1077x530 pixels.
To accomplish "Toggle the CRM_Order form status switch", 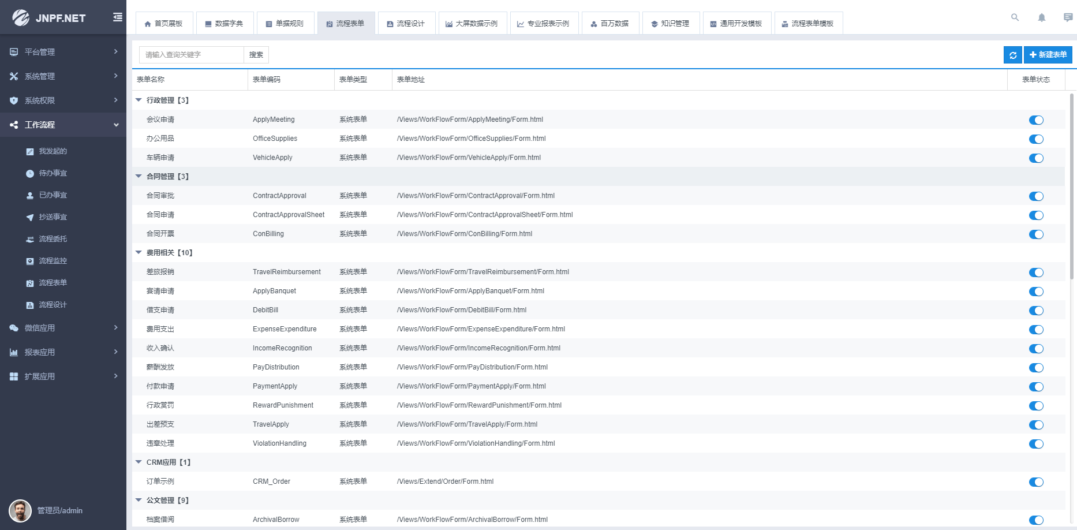I will tap(1036, 482).
